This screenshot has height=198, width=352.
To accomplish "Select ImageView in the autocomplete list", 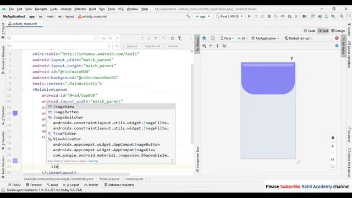I will tap(111, 107).
